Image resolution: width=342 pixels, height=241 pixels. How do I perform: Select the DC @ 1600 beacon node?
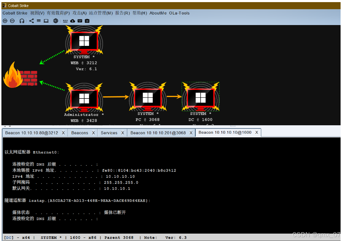(201, 97)
